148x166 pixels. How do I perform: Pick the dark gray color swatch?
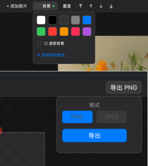click(64, 20)
